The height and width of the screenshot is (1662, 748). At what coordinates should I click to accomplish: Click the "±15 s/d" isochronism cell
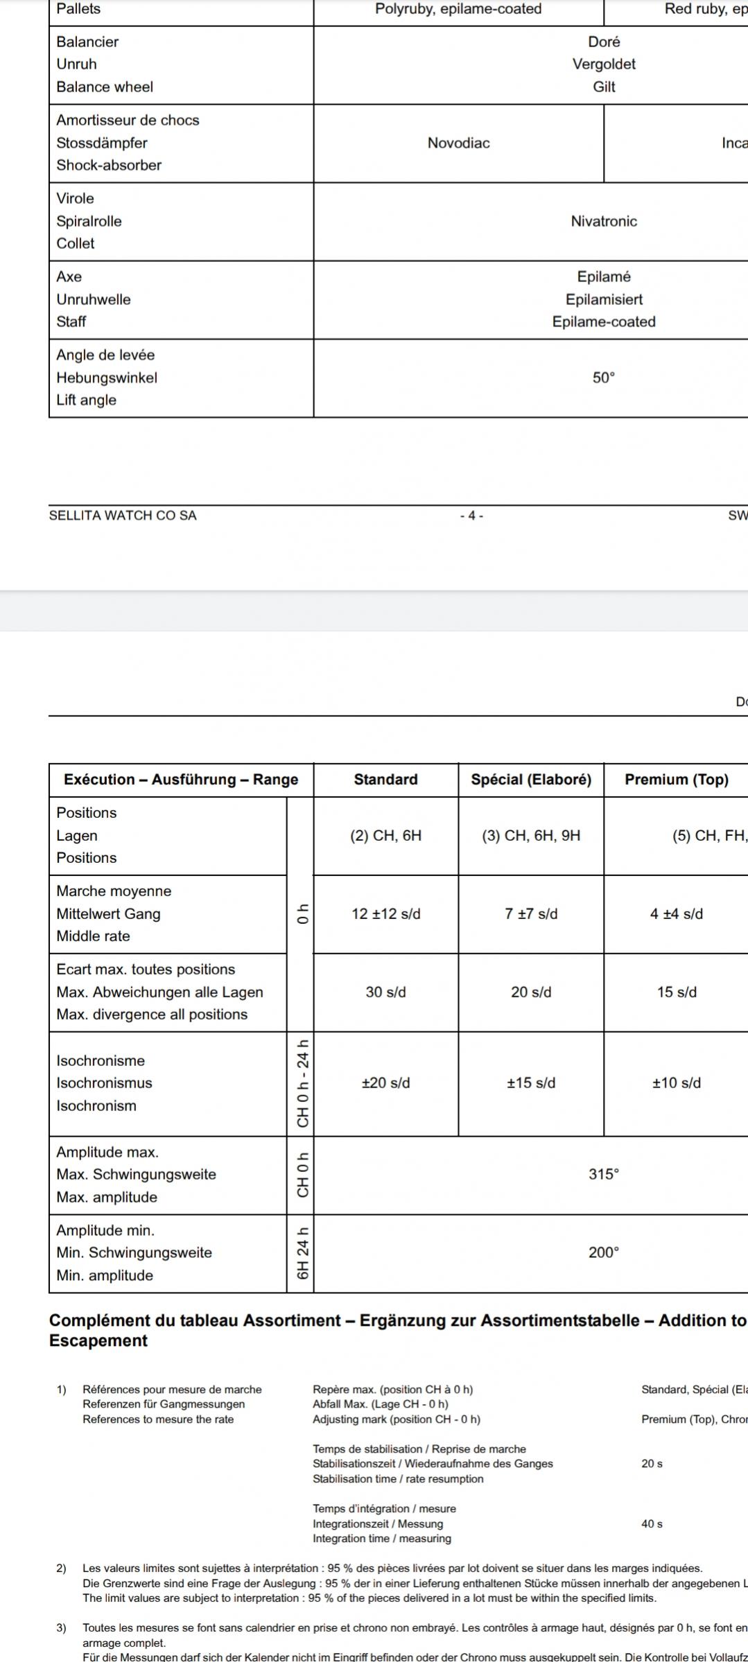(531, 1083)
